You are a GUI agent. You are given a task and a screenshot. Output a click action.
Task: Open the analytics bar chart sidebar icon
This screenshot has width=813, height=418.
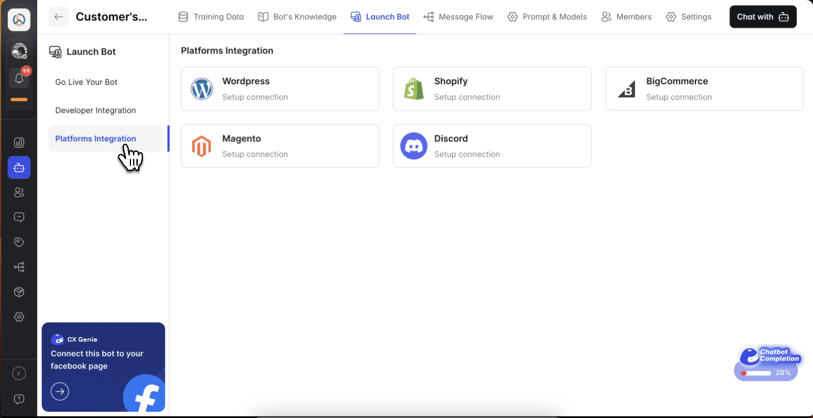19,143
